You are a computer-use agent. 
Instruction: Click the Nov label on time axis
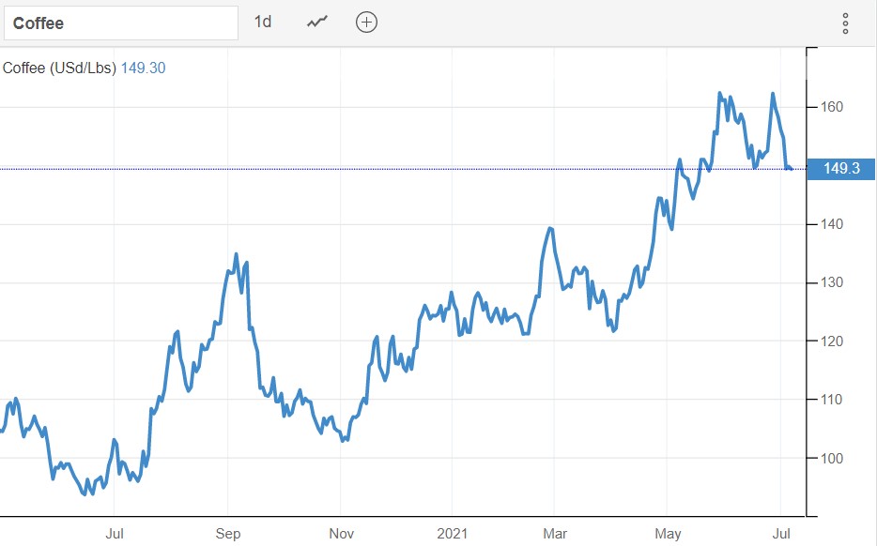click(x=341, y=534)
